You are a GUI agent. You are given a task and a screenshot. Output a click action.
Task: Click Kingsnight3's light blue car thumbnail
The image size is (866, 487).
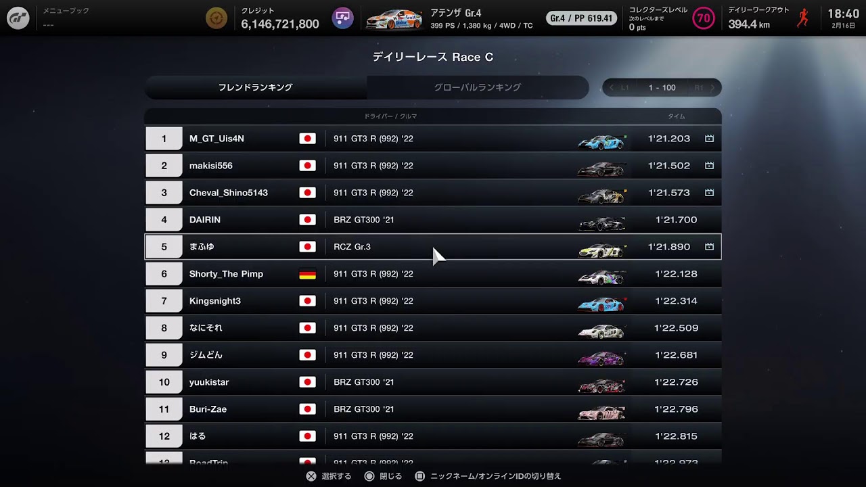tap(601, 304)
